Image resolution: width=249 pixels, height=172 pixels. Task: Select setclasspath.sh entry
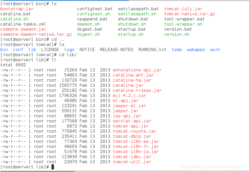pos(137,14)
